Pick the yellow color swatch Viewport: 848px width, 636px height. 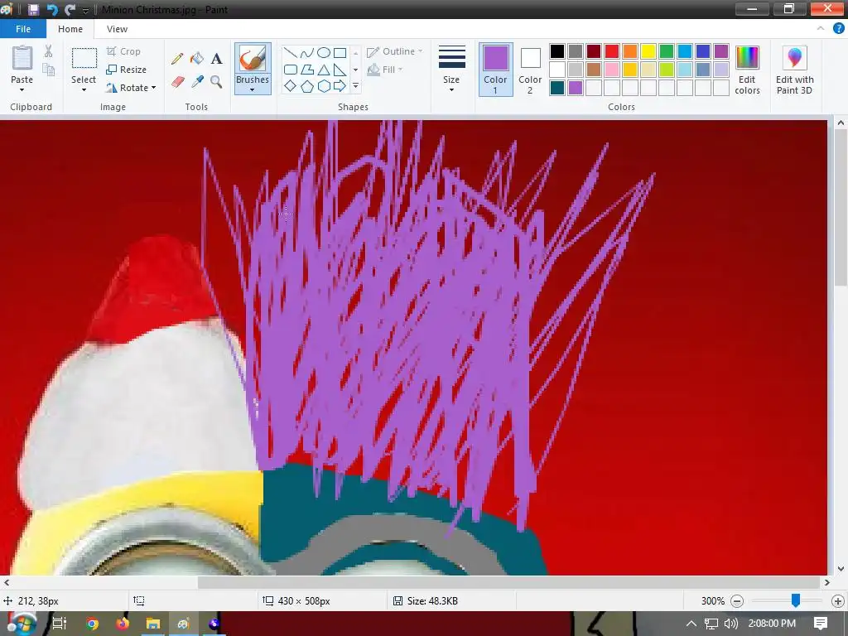648,51
